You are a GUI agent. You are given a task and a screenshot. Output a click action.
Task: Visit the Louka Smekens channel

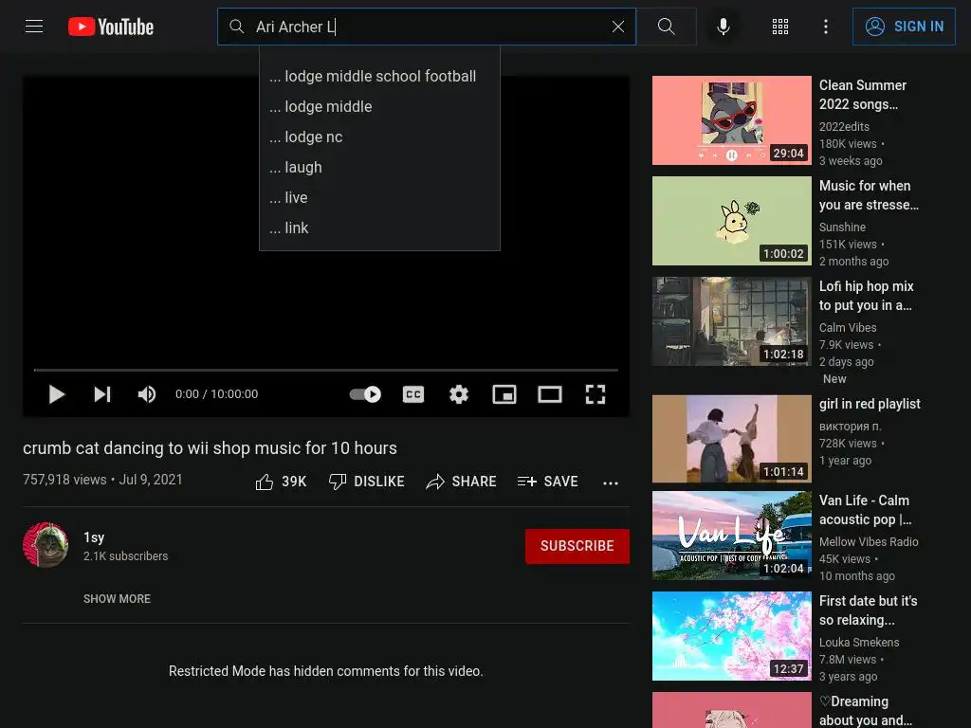[859, 643]
